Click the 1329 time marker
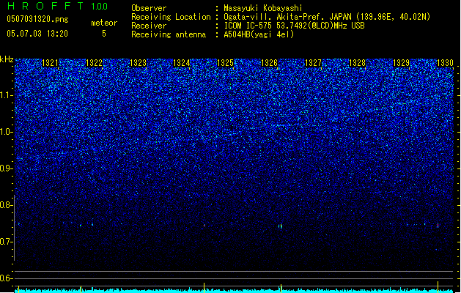 pos(402,62)
